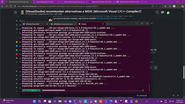The width and height of the screenshot is (185, 104).
Task: Open split screen icon in address bar
Action: click(153, 6)
